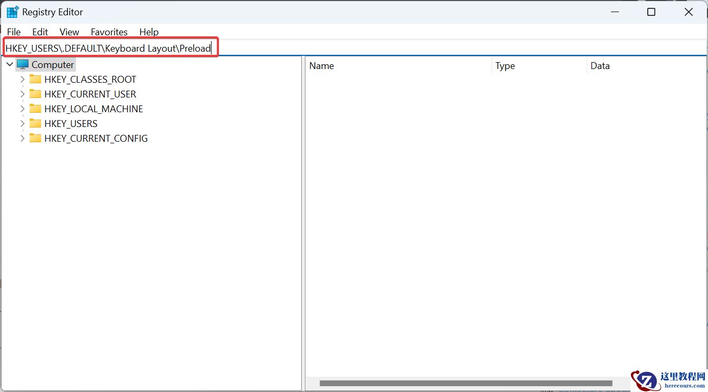Select the HKEY_LOCAL_MACHINE label

93,109
